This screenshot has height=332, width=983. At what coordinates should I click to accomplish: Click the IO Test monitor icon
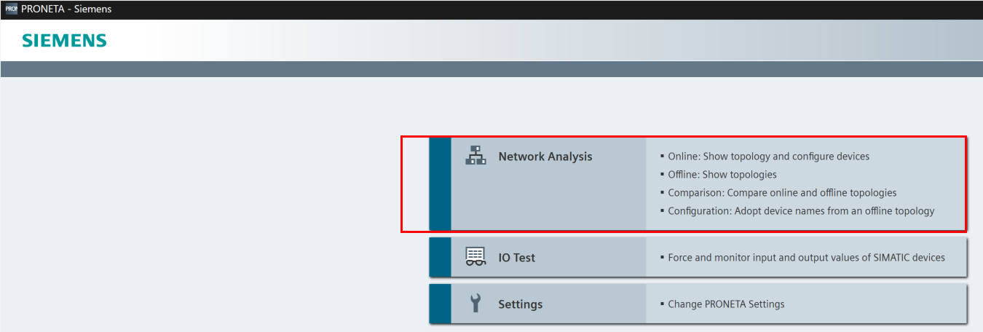(x=475, y=257)
